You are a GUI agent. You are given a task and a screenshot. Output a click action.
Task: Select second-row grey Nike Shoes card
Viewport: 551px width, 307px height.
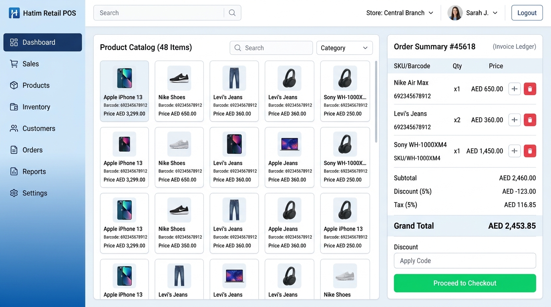pyautogui.click(x=179, y=157)
